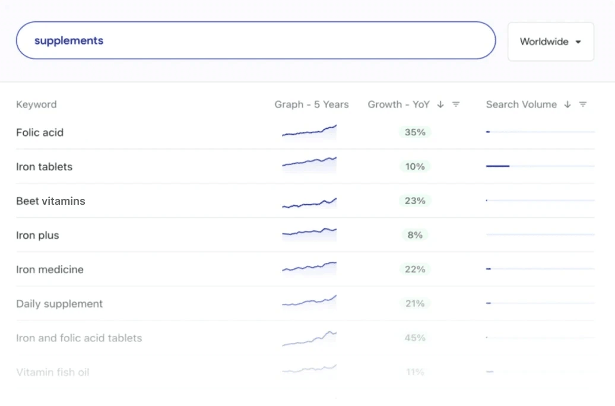Open the Iron medicine keyword
Screen dimensions: 615x406
click(50, 269)
